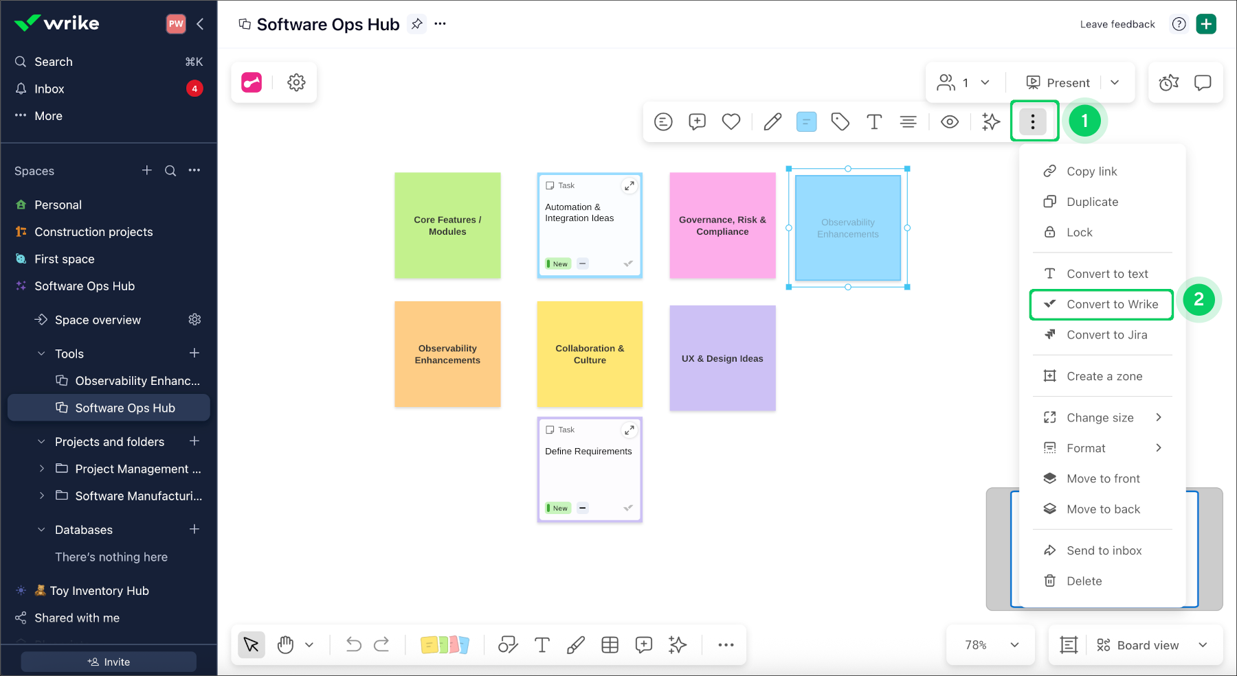Mark the Define Requirements task complete
This screenshot has width=1237, height=676.
pyautogui.click(x=627, y=507)
